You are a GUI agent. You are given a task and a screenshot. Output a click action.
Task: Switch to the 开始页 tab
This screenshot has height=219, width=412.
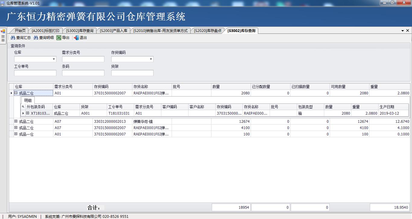point(20,30)
